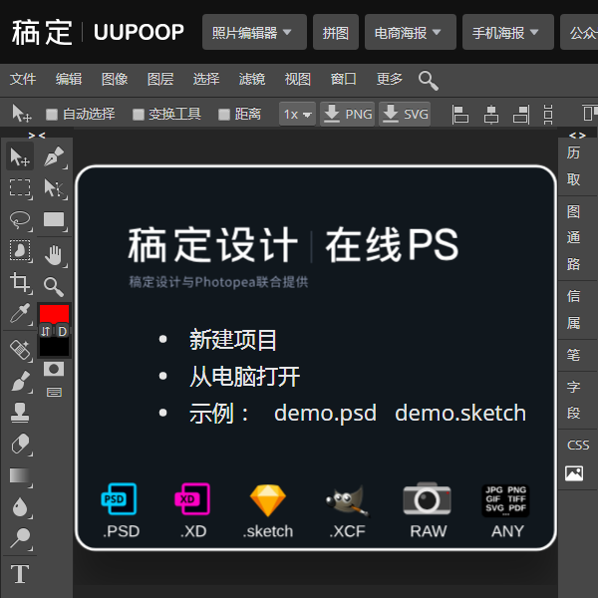Collapse the left toolbar with >< arrows
This screenshot has width=598, height=598.
[37, 135]
